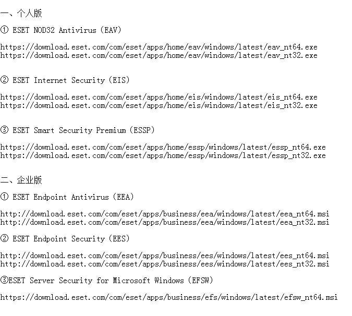Click the 一、个人版 section heading
The width and height of the screenshot is (352, 316).
(x=21, y=13)
